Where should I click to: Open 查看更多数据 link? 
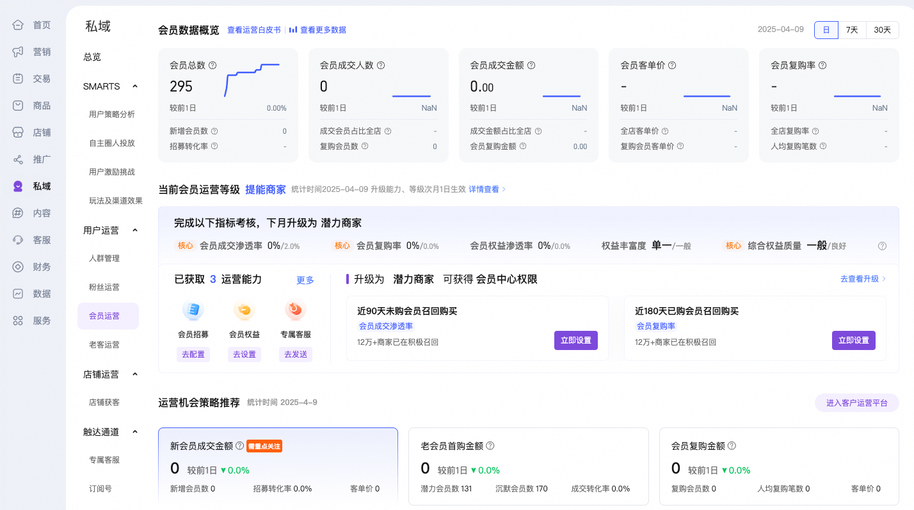pyautogui.click(x=317, y=30)
